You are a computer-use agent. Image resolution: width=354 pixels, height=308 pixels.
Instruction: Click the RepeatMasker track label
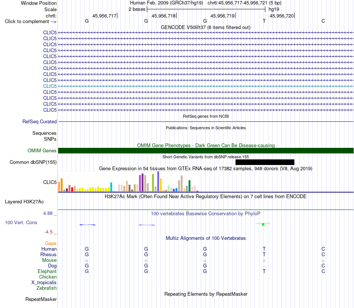click(x=41, y=299)
